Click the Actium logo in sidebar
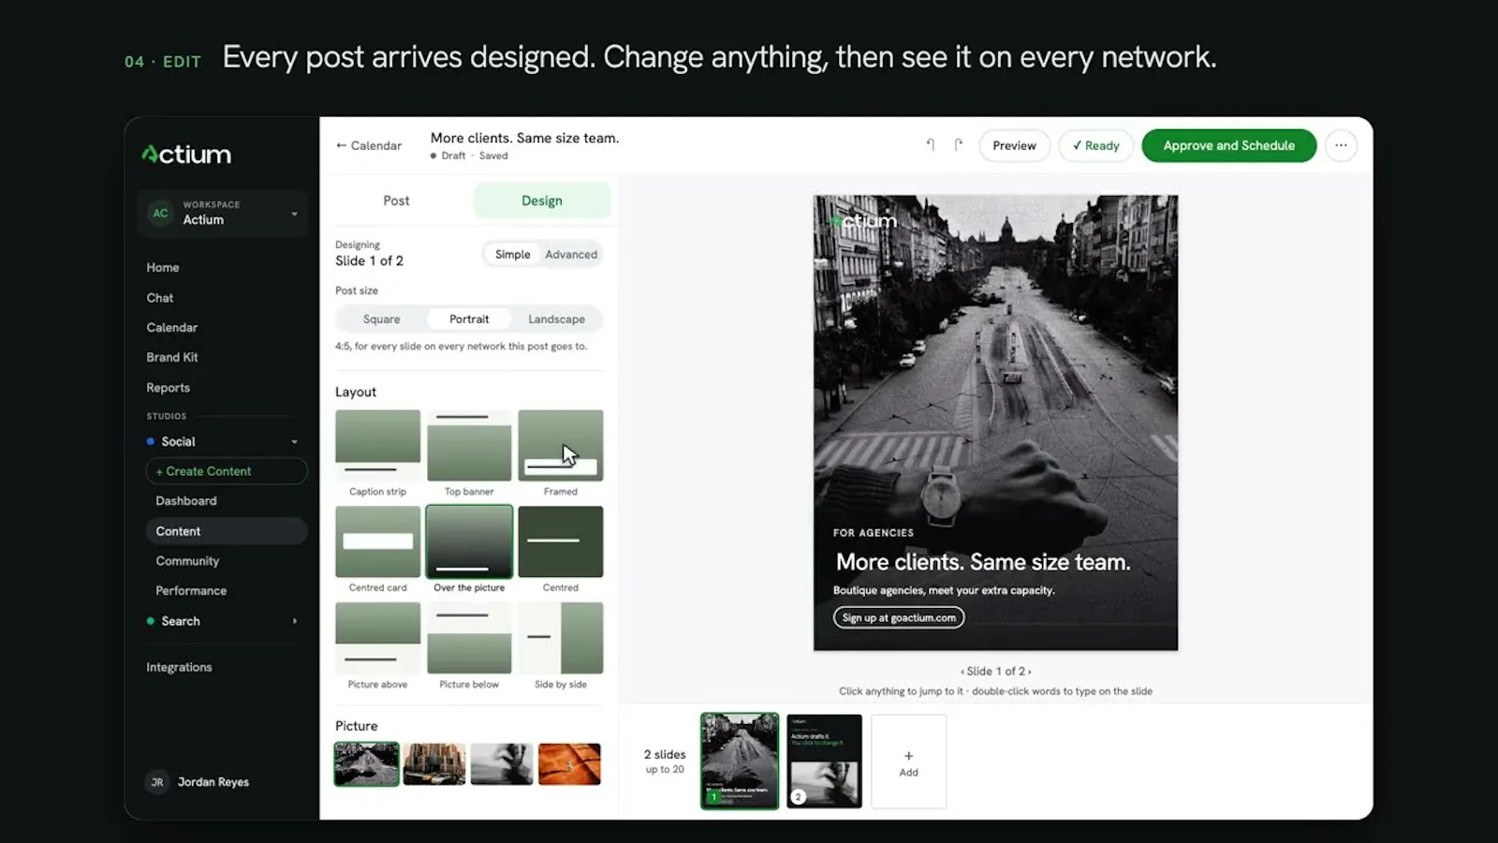Viewport: 1498px width, 843px height. 186,155
